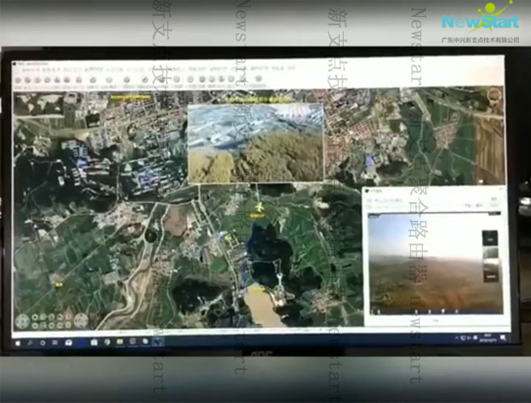This screenshot has height=403, width=531.
Task: Launch the Mail app from taskbar
Action: 69,343
